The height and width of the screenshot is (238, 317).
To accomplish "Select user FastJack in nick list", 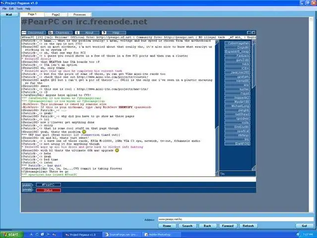I will click(x=237, y=56).
